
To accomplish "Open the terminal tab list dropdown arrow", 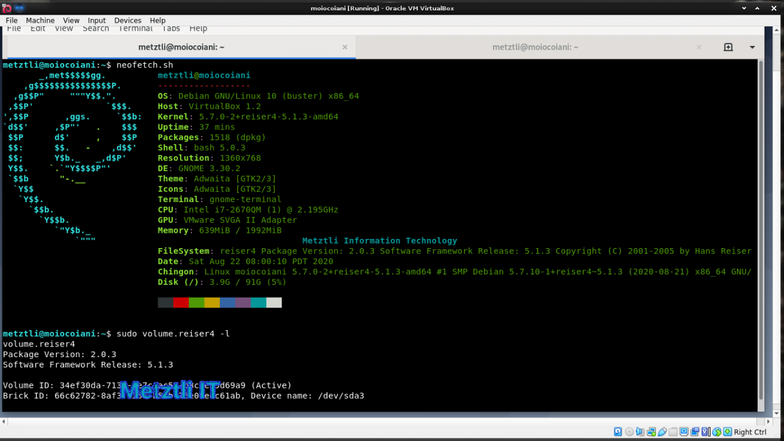I will pyautogui.click(x=752, y=47).
